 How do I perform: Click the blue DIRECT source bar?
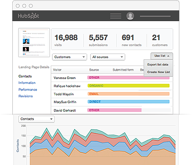tap(129, 102)
